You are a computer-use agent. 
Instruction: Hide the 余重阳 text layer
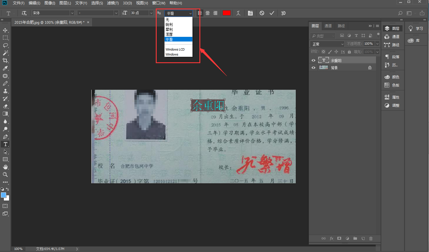[x=313, y=61]
